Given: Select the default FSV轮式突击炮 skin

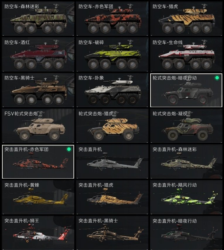Looking at the screenshot, I should (38, 126).
